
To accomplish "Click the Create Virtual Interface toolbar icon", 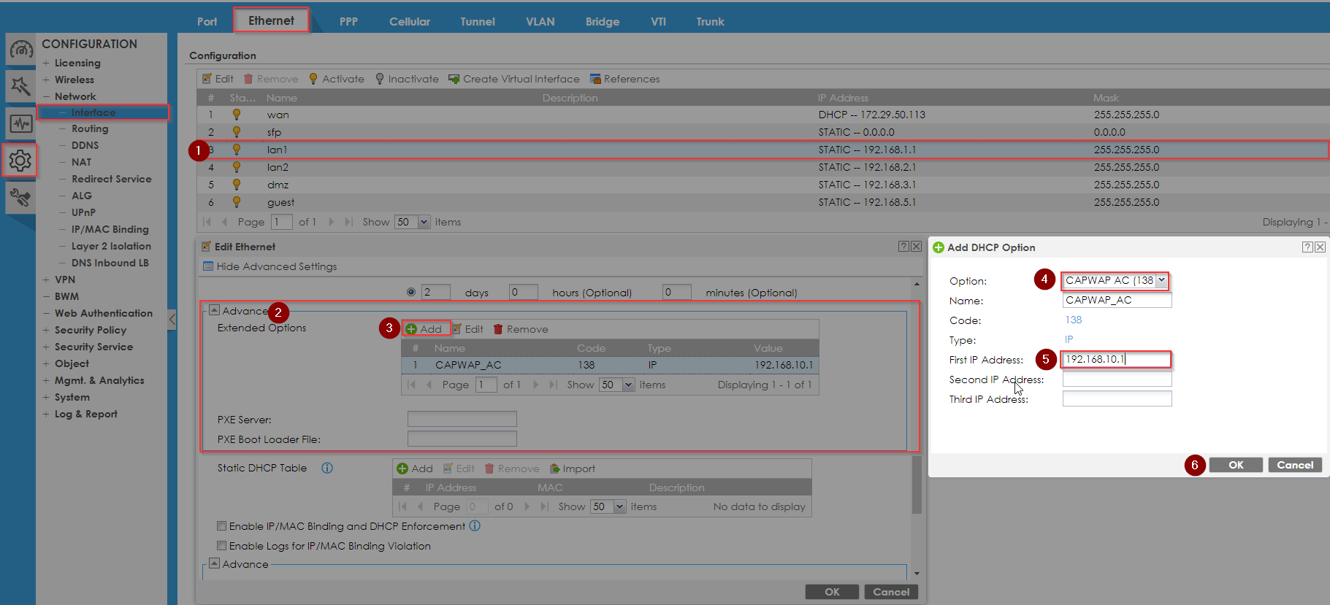I will [454, 79].
